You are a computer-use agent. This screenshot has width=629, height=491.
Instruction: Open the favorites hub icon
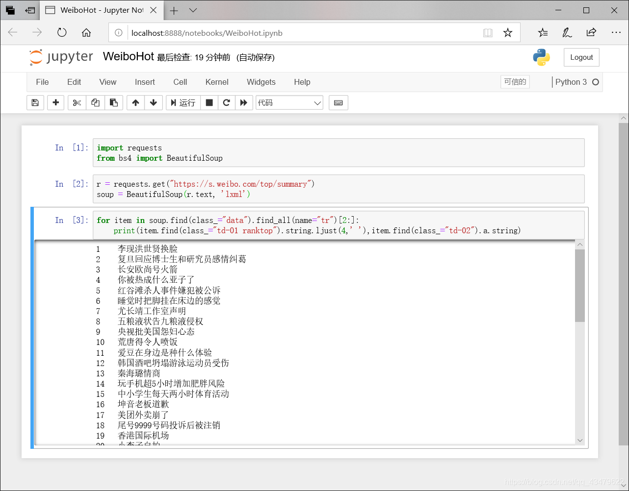point(543,33)
